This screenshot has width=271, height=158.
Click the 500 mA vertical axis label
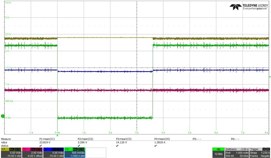(x=9, y=101)
